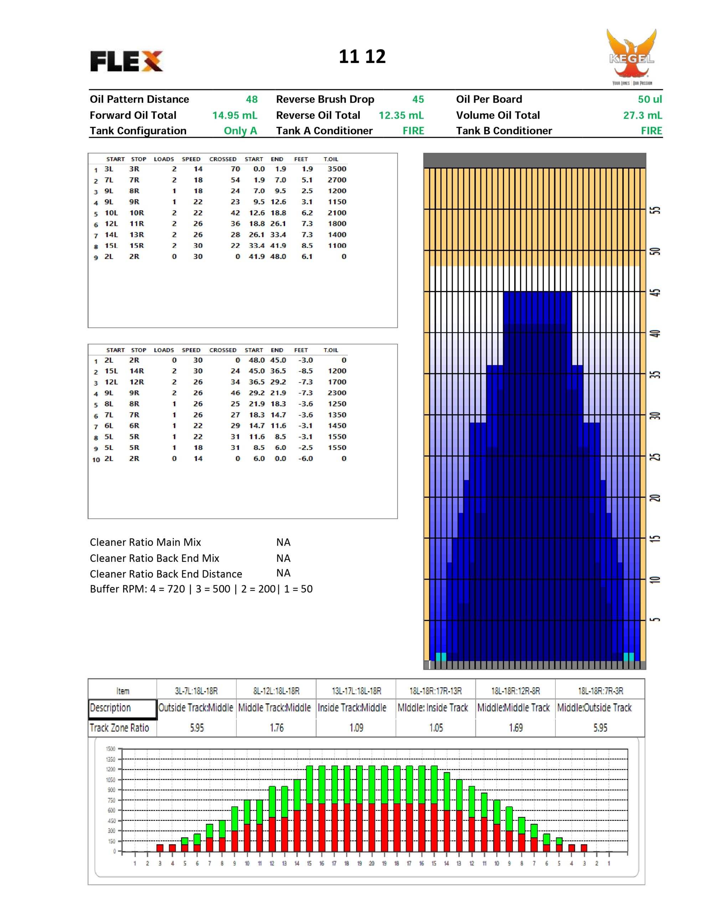Click the green bar above board 20
This screenshot has height=912, width=705.
(x=371, y=784)
